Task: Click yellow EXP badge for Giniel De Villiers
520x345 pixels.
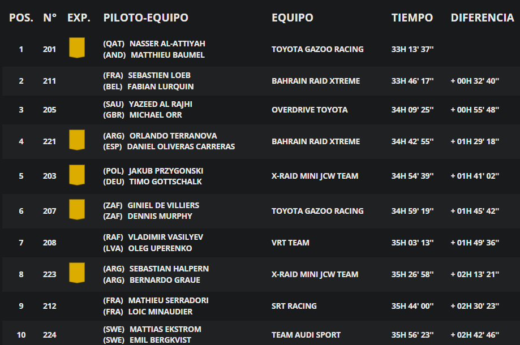Action: coord(76,209)
